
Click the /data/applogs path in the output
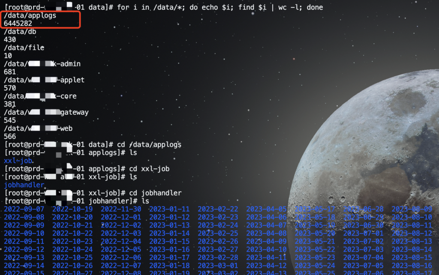pos(30,15)
